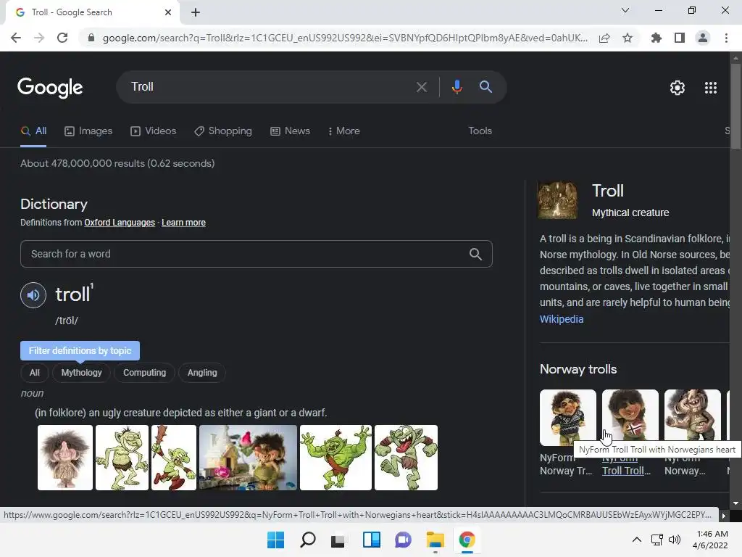Screen dimensions: 742x557
Task: Follow the Learn more link
Action: coord(183,223)
